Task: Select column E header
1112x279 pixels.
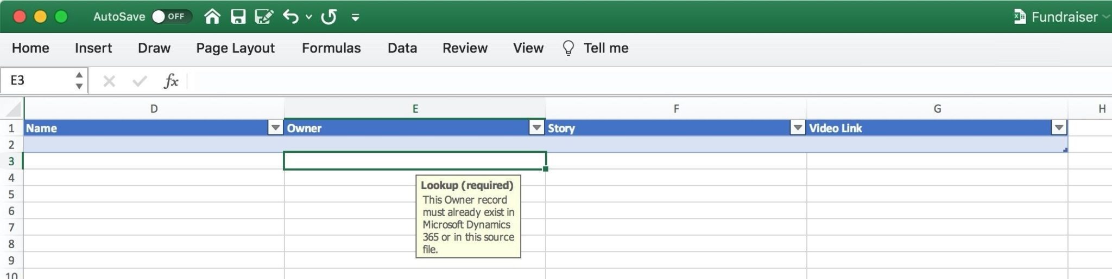Action: [415, 109]
